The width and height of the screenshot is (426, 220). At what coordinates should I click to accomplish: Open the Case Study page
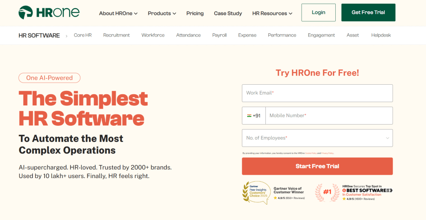click(228, 13)
